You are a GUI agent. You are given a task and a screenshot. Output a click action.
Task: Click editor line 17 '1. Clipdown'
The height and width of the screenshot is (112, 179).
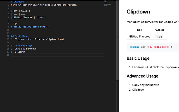click(18, 52)
